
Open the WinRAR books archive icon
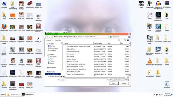tap(167, 4)
